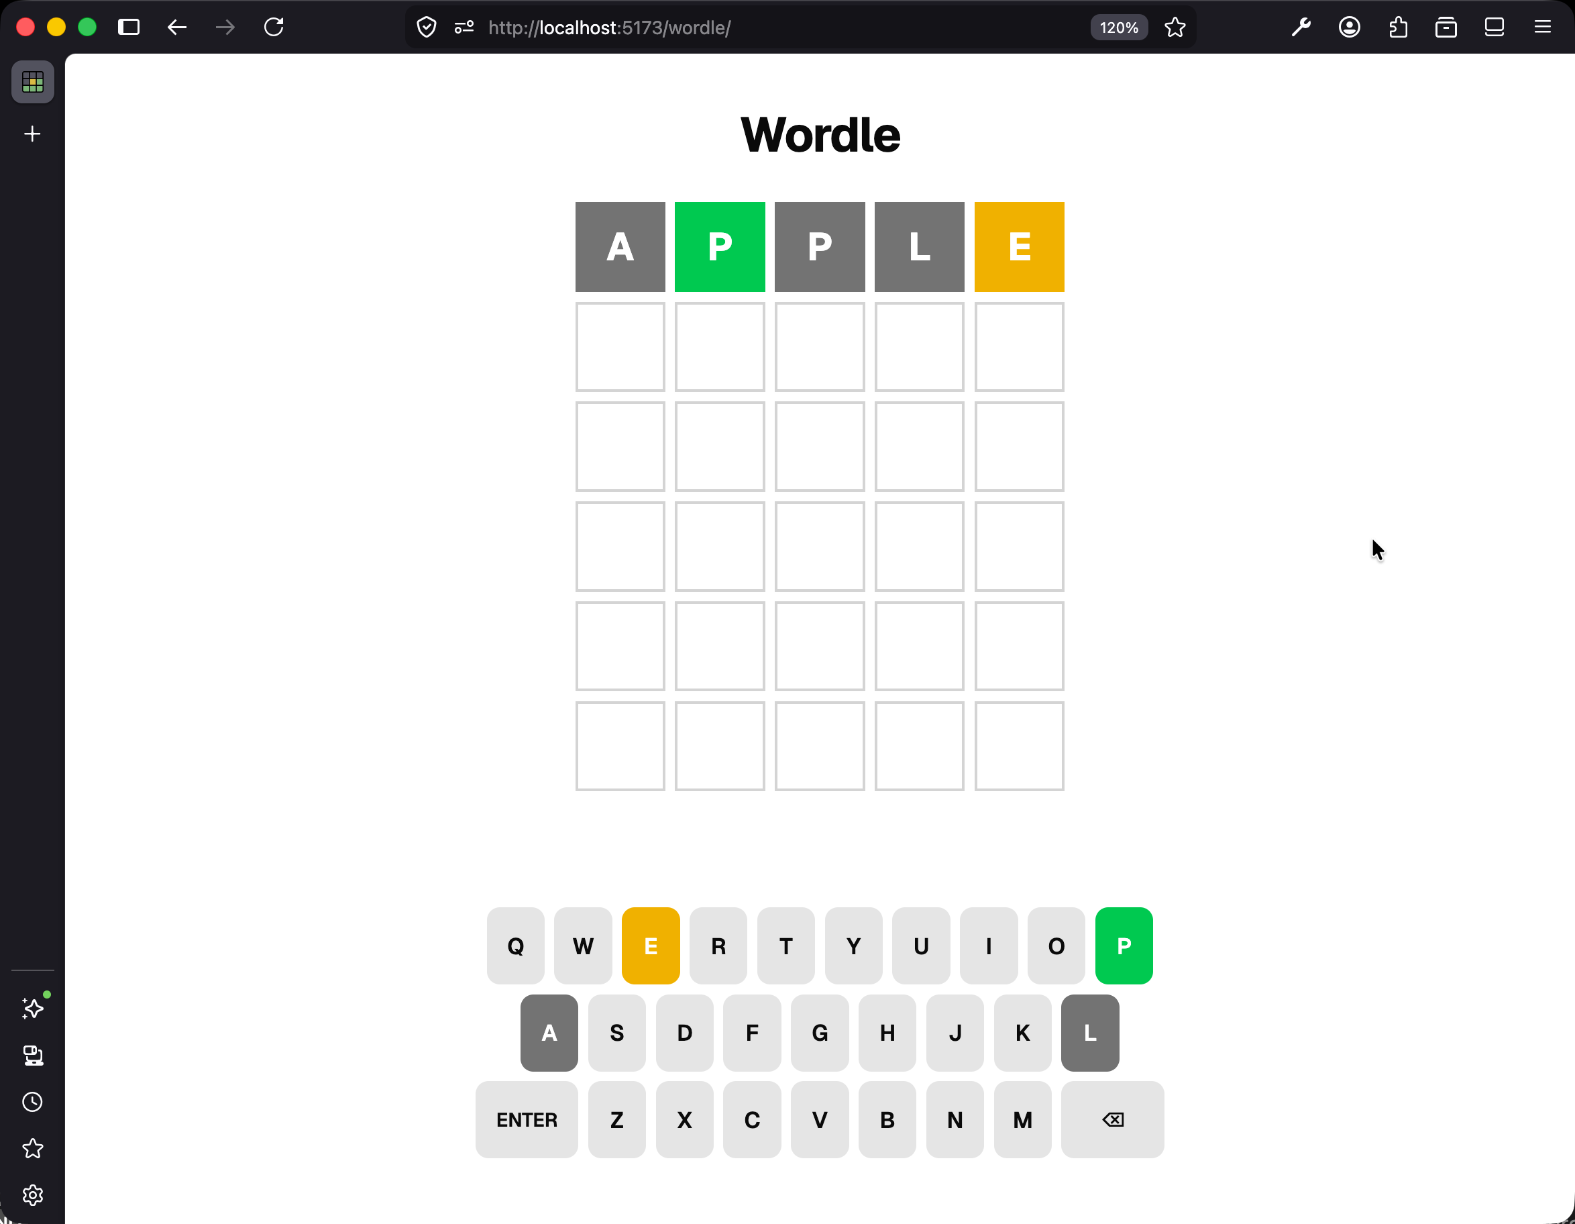Click the G key
Image resolution: width=1575 pixels, height=1224 pixels.
tap(820, 1033)
